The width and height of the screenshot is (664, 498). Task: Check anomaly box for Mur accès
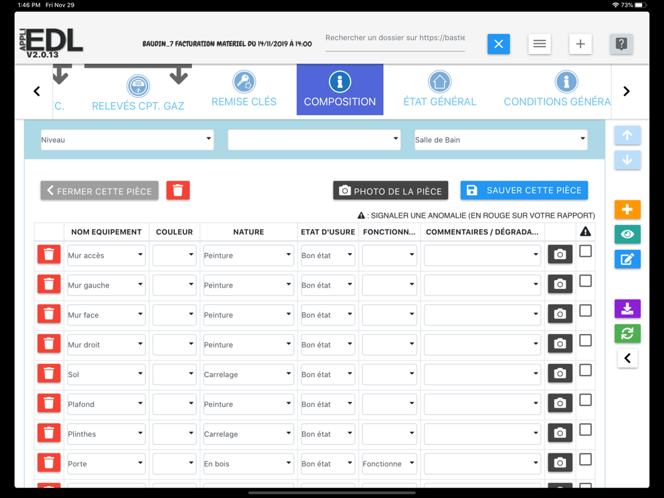pyautogui.click(x=585, y=251)
